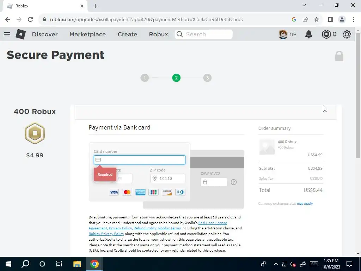
Task: Click the Card number input field
Action: coord(140,160)
